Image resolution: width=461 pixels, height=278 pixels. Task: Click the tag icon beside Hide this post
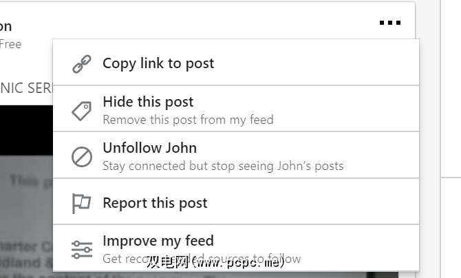82,111
